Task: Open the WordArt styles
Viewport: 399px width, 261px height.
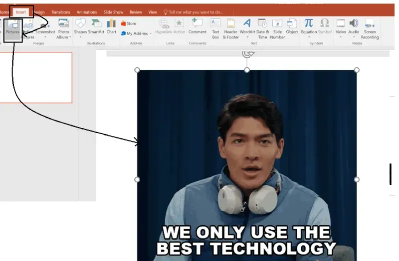Action: (247, 28)
